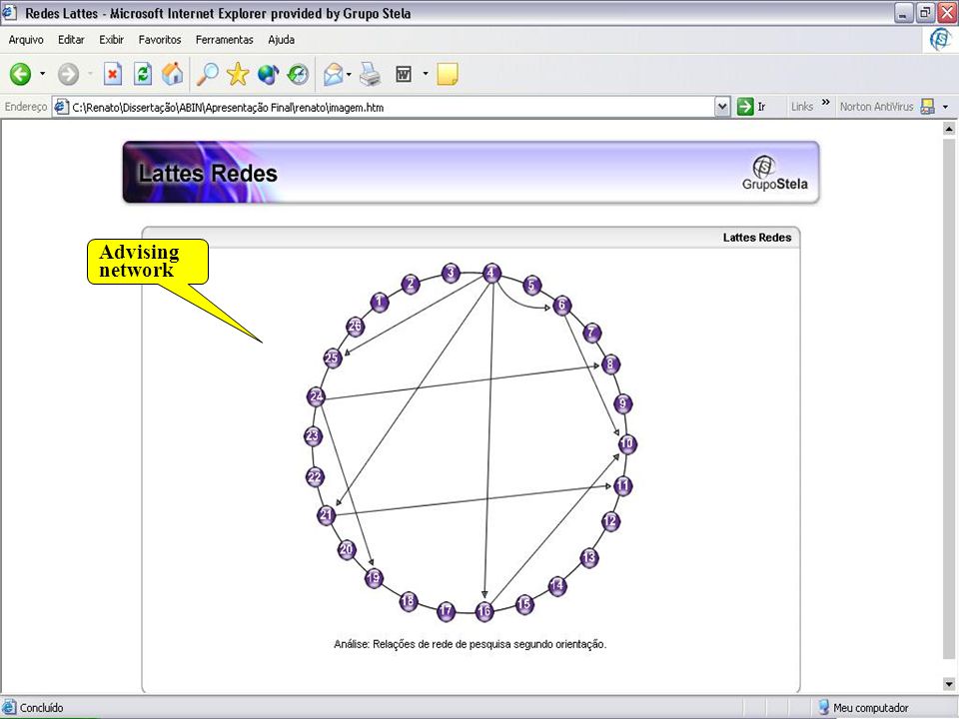
Task: Click the Advising network callout label
Action: (140, 261)
